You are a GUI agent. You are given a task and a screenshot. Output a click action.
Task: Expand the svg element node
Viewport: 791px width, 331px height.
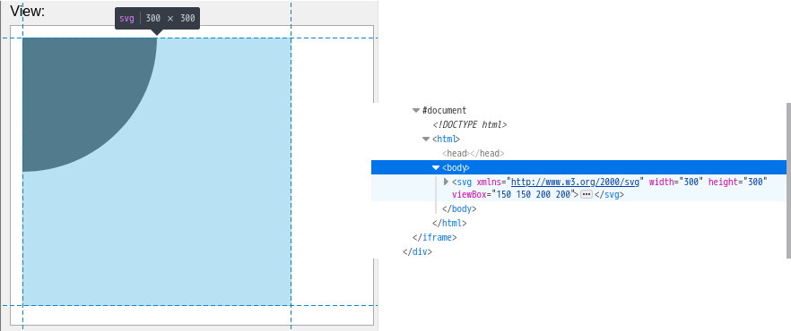click(x=446, y=182)
